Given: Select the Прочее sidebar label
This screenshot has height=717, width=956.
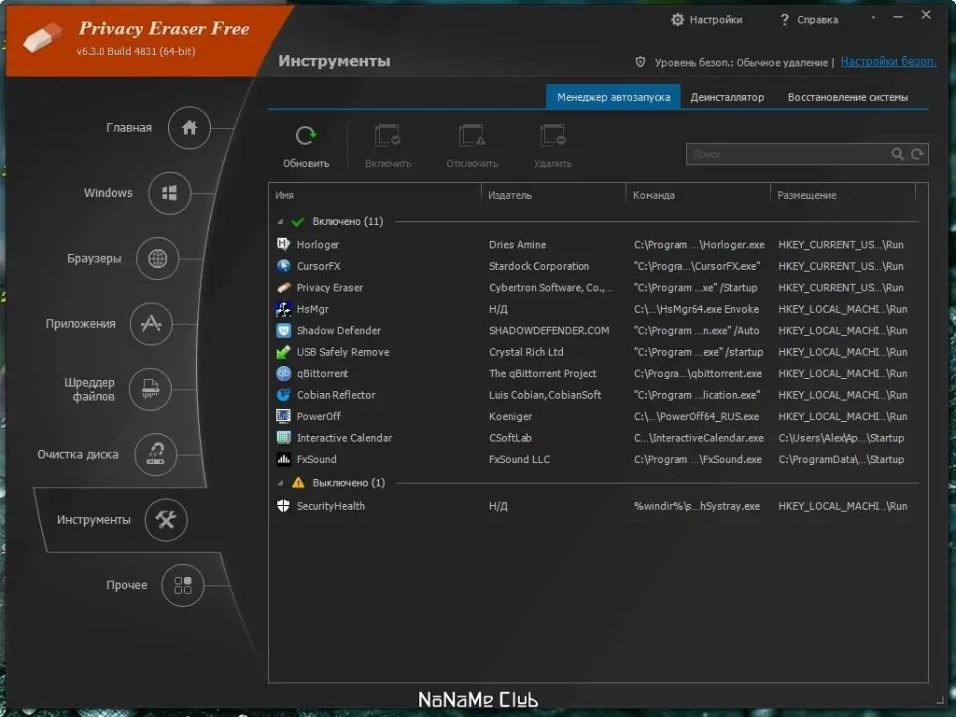Looking at the screenshot, I should tap(126, 585).
